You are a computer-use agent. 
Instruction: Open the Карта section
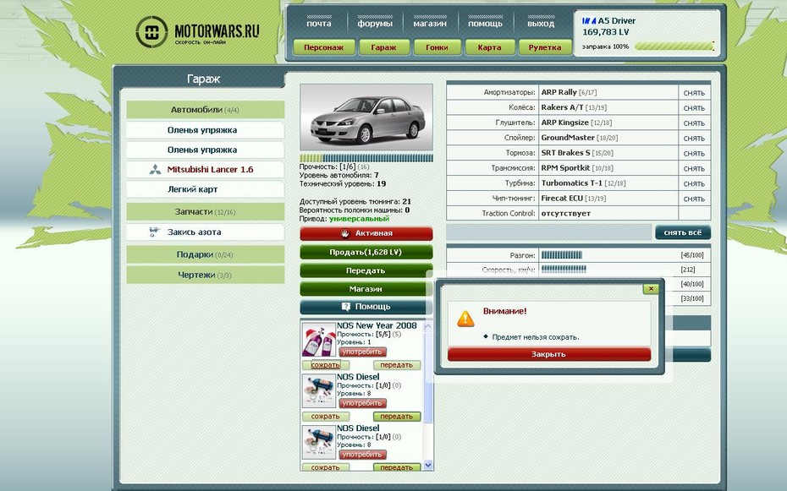490,47
